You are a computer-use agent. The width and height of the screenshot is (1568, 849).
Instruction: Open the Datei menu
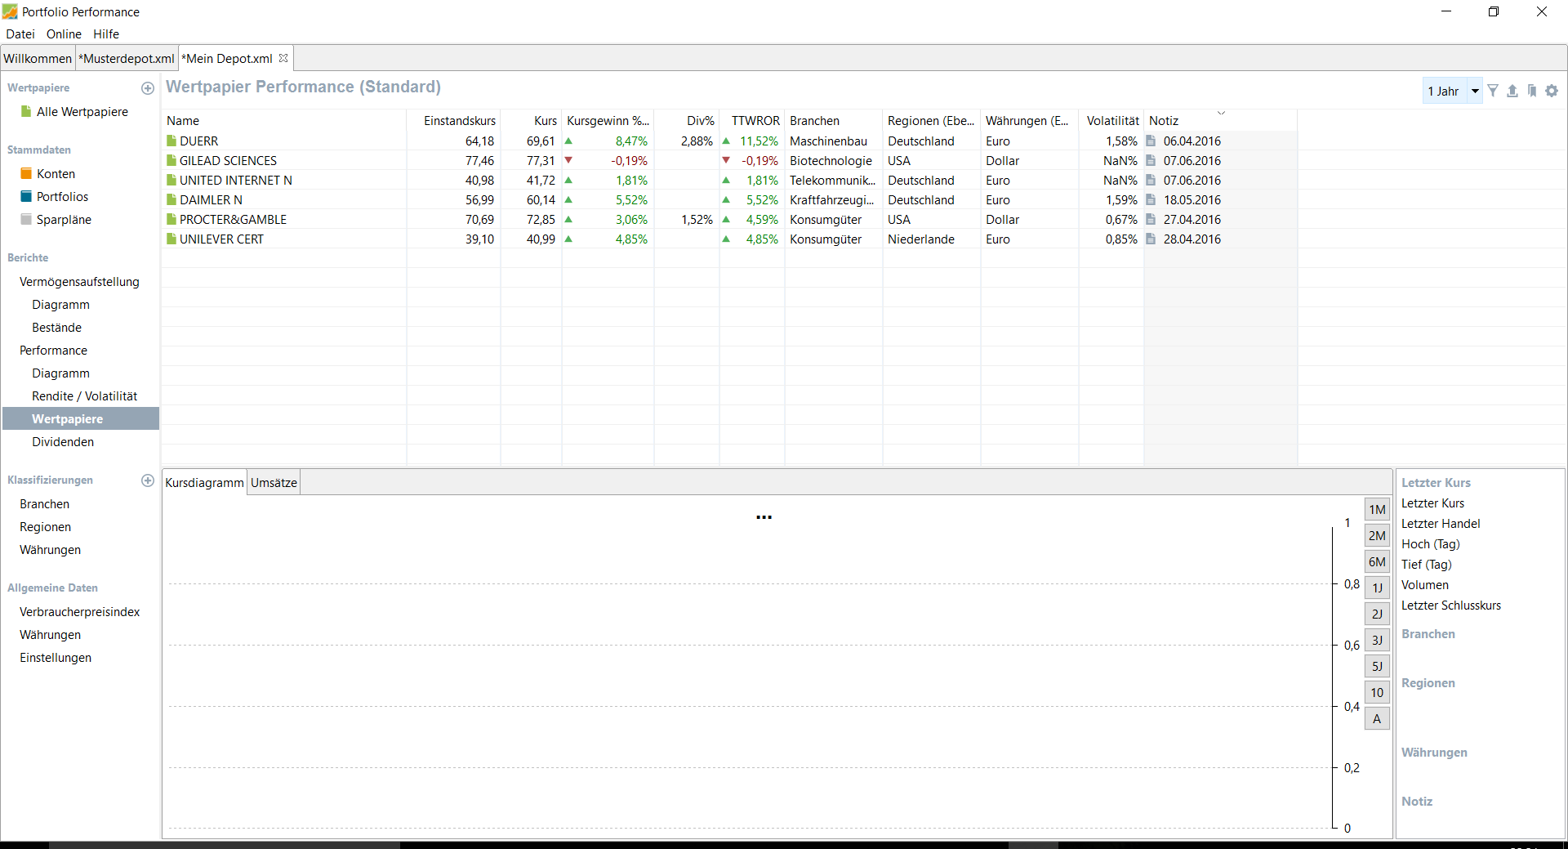coord(20,34)
